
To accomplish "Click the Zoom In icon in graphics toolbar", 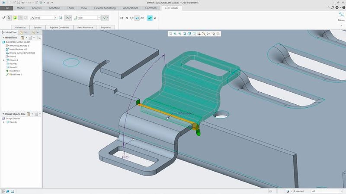I will pos(175,34).
